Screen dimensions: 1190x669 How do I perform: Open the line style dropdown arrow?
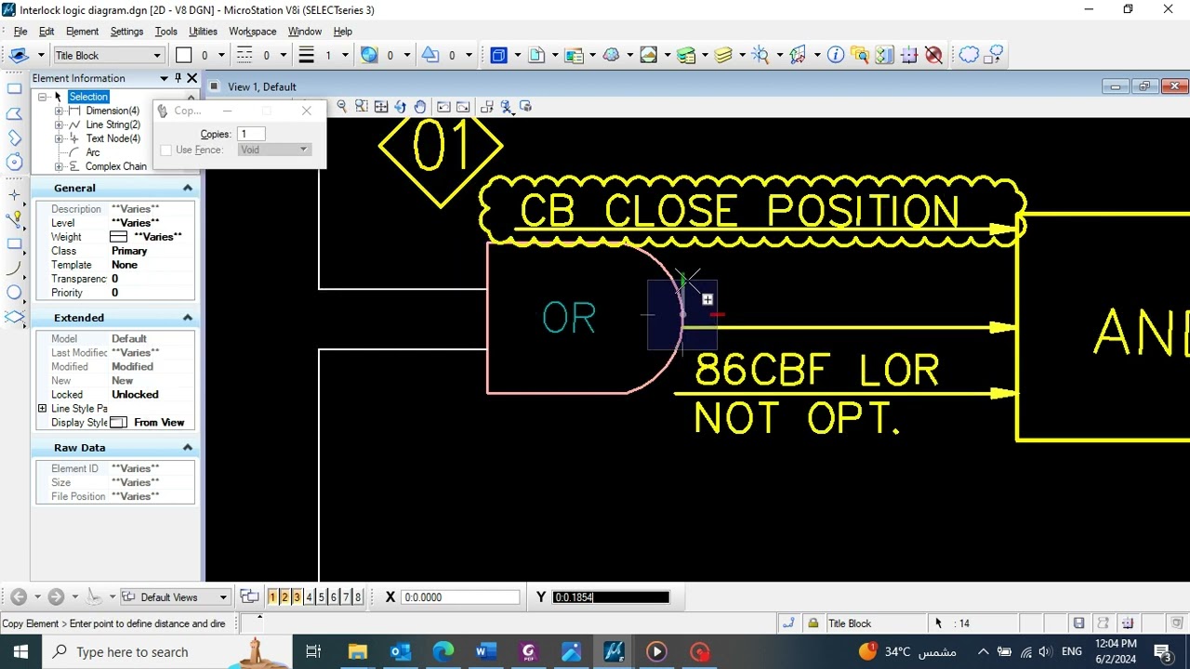click(284, 56)
